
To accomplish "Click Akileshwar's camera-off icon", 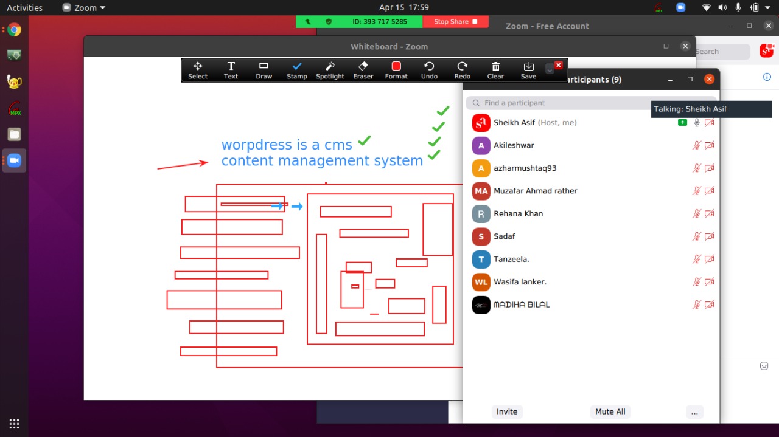I will [x=709, y=145].
